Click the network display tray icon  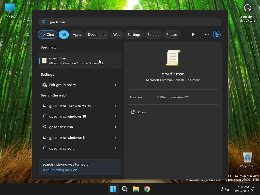click(x=221, y=189)
